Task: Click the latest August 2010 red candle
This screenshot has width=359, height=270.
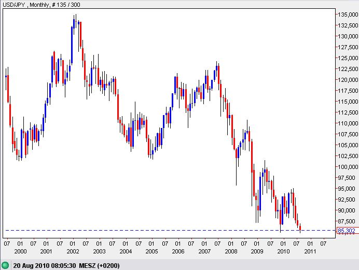Action: (x=300, y=228)
